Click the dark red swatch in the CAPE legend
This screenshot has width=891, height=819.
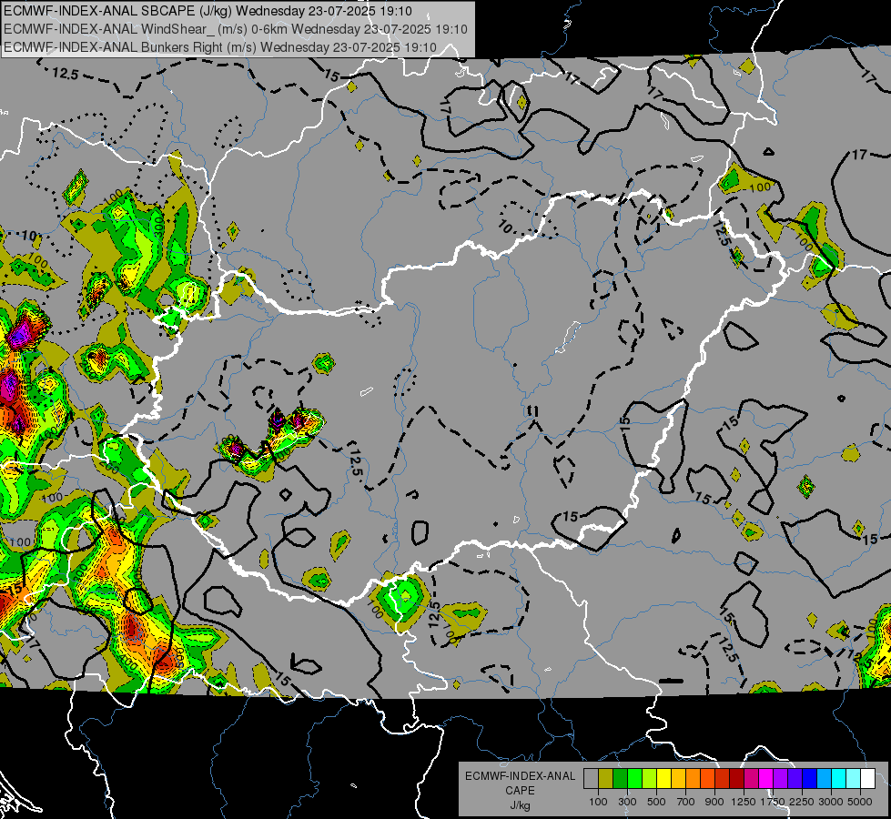[x=736, y=779]
